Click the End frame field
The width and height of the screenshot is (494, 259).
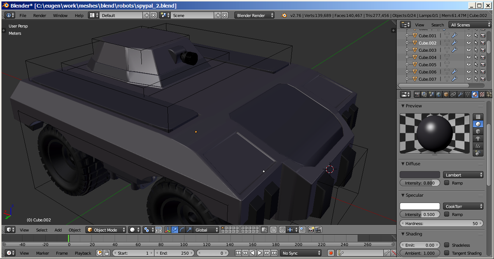tap(174, 253)
